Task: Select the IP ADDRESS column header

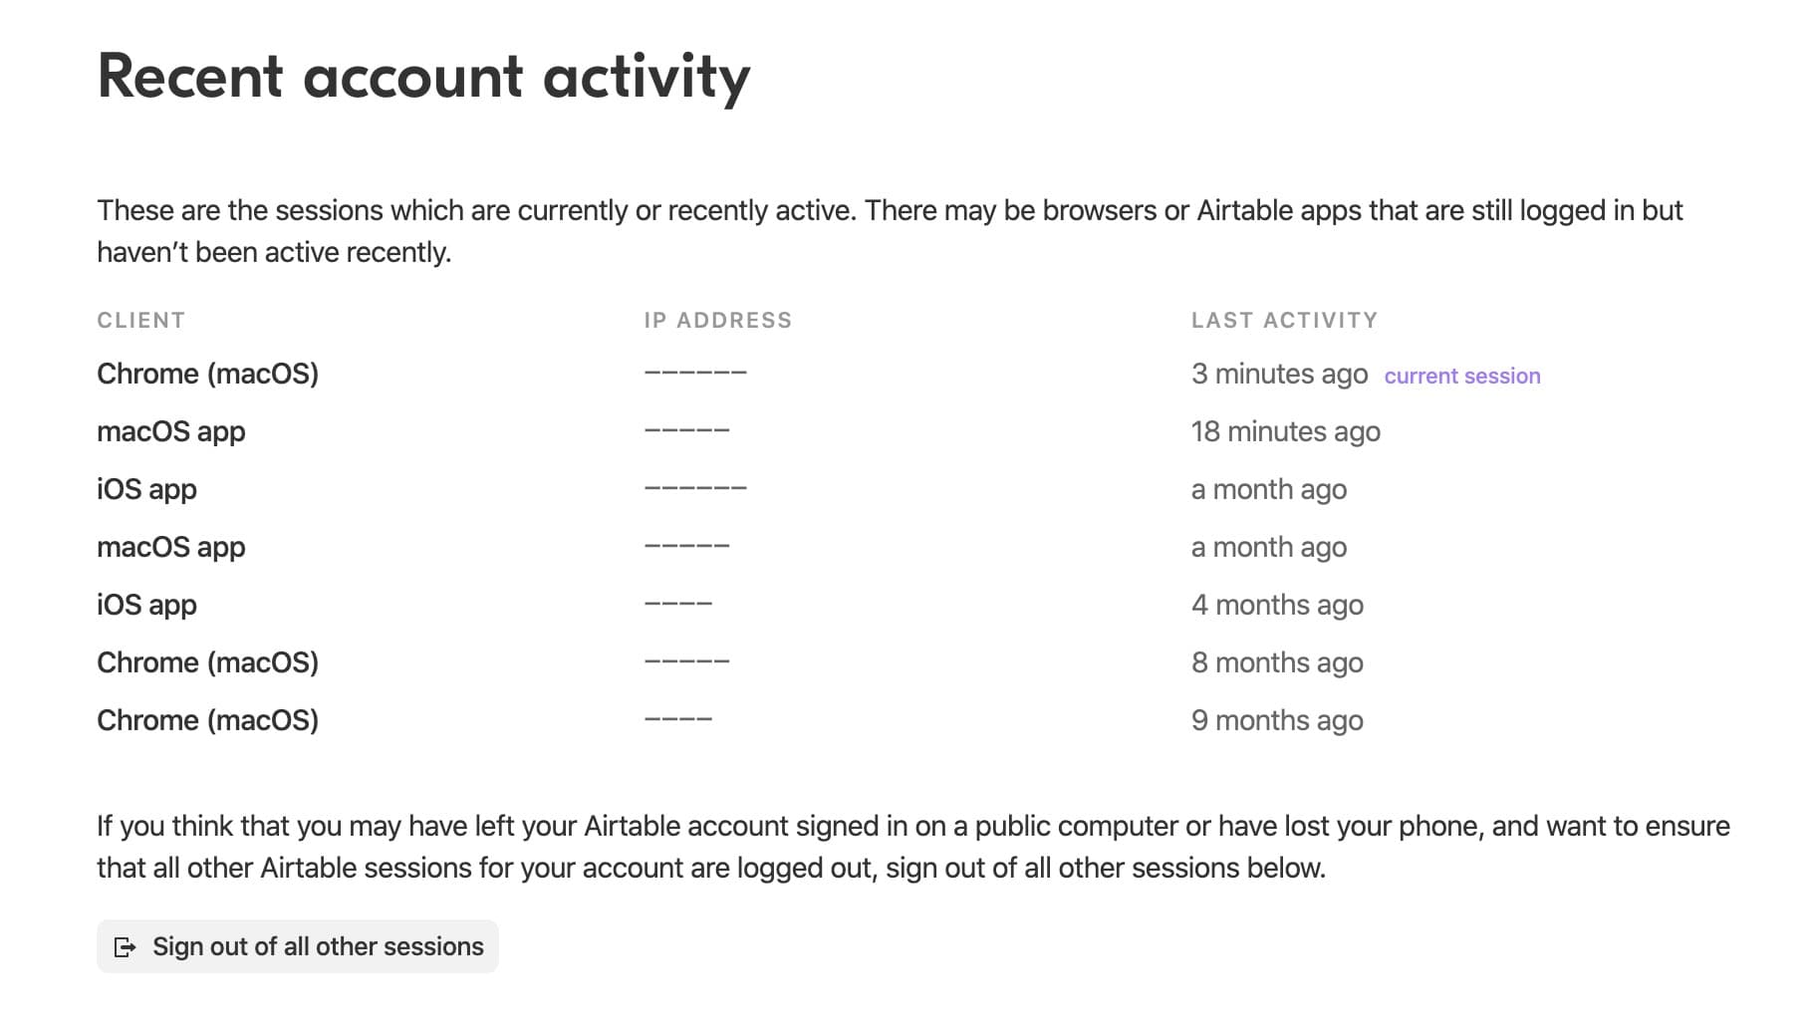Action: (x=717, y=321)
